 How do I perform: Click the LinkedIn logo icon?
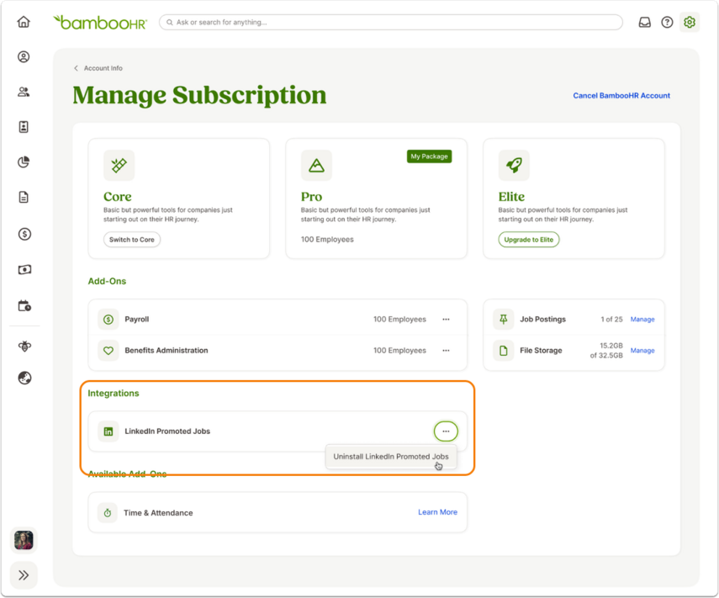point(108,431)
